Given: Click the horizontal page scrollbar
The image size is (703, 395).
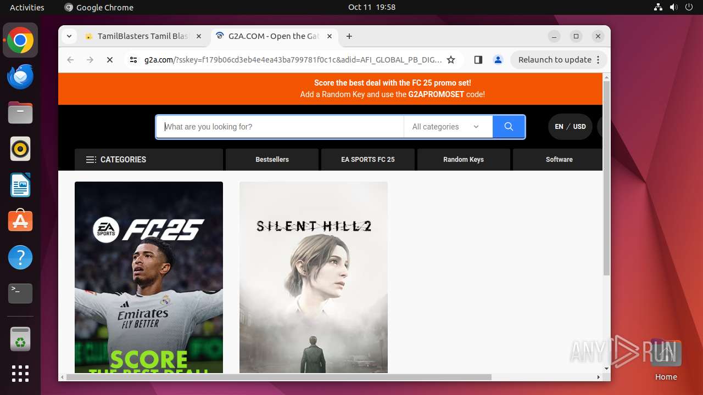Looking at the screenshot, I should (x=278, y=377).
